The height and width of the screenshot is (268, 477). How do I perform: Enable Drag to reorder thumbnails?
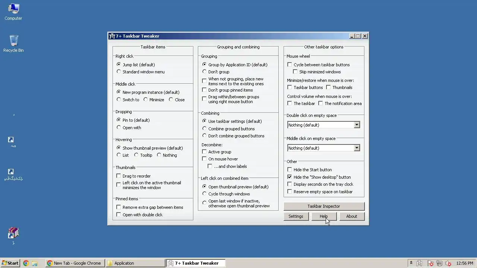(119, 176)
